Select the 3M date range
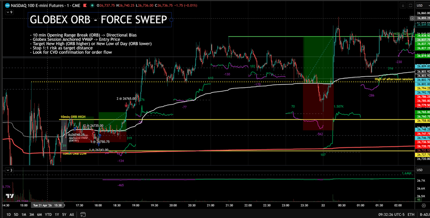 coord(32,214)
